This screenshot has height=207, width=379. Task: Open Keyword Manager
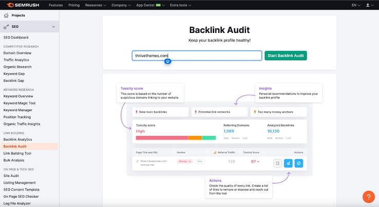[x=17, y=110]
